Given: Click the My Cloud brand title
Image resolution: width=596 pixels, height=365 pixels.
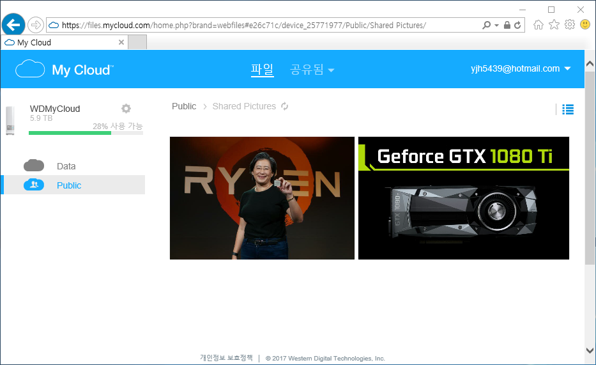Looking at the screenshot, I should (82, 70).
